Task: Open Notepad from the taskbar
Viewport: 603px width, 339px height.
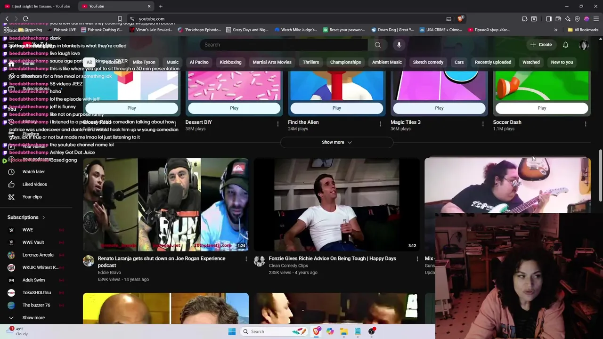Action: click(358, 331)
